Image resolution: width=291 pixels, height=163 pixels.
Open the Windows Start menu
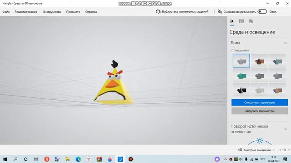coord(5,159)
